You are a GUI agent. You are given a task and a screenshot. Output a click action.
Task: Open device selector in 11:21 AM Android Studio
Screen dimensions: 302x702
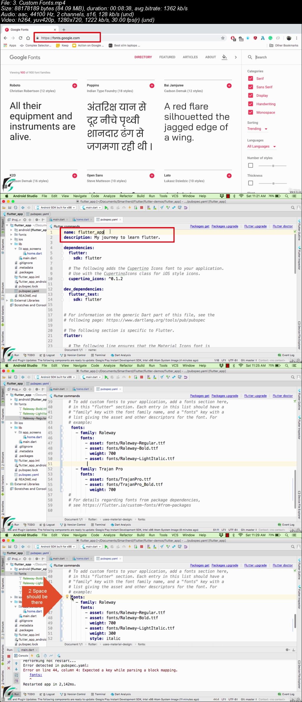pyautogui.click(x=56, y=208)
